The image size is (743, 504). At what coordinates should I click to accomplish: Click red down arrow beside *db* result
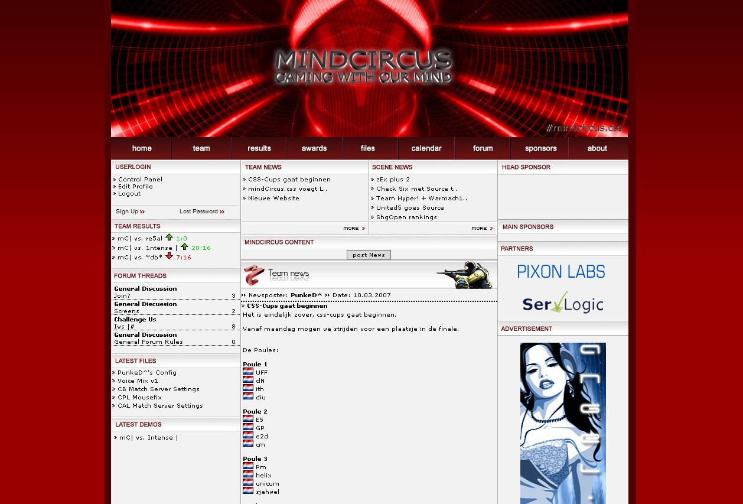click(x=170, y=256)
